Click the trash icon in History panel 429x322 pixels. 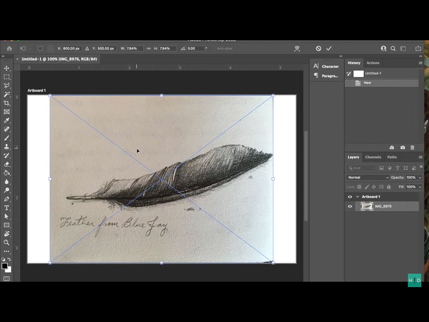[412, 148]
